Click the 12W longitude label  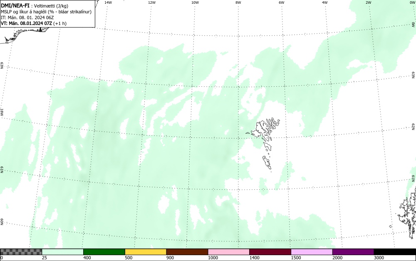pos(152,3)
